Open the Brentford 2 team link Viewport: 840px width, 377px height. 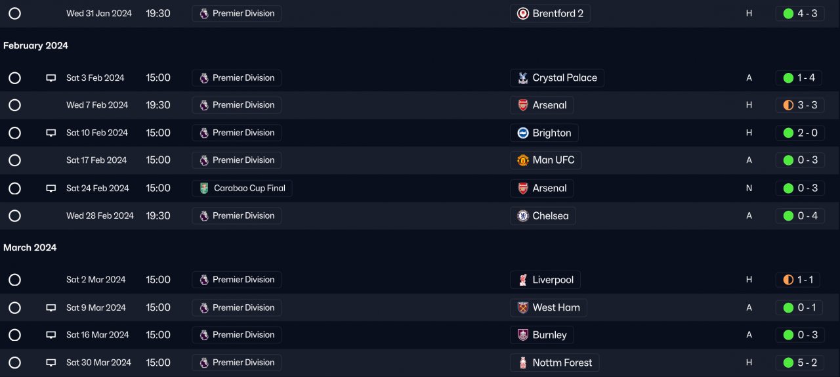[x=557, y=14]
